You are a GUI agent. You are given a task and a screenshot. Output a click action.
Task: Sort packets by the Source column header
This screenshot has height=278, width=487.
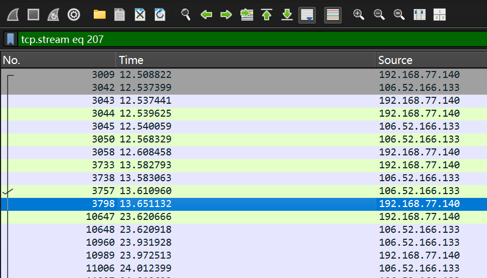tap(430, 60)
